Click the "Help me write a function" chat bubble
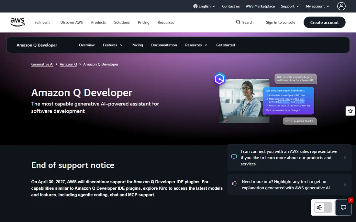This screenshot has height=222, width=356. [x=295, y=79]
